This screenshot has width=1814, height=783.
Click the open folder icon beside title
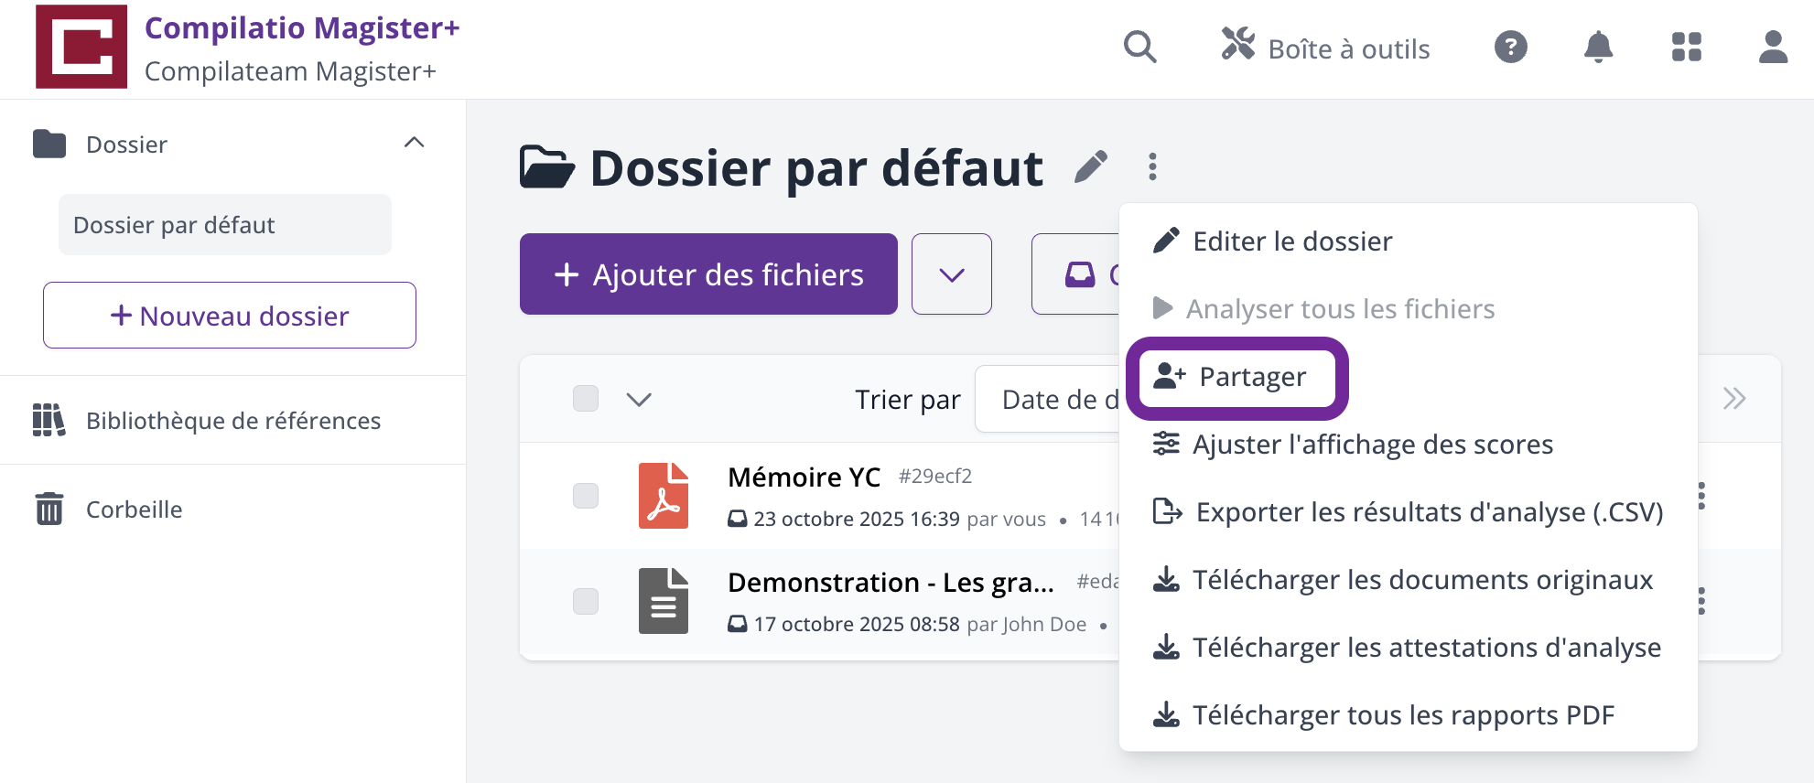tap(547, 166)
